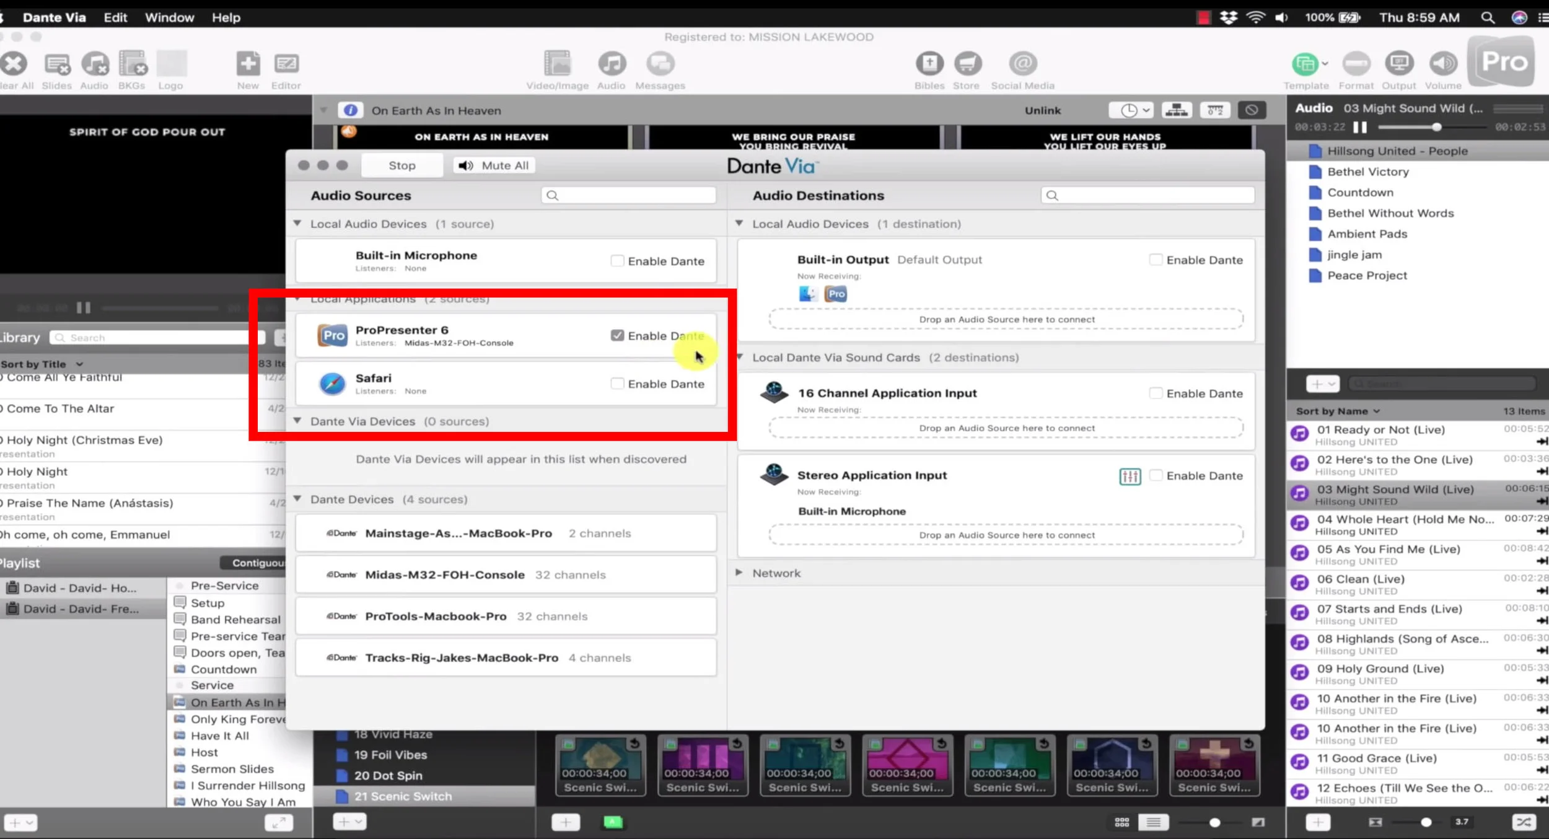1549x839 pixels.
Task: Open the Audio bin music note icon
Action: pos(612,64)
